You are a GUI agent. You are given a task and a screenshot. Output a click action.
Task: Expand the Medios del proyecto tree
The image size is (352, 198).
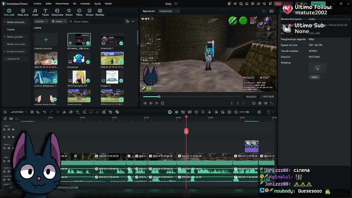5,22
